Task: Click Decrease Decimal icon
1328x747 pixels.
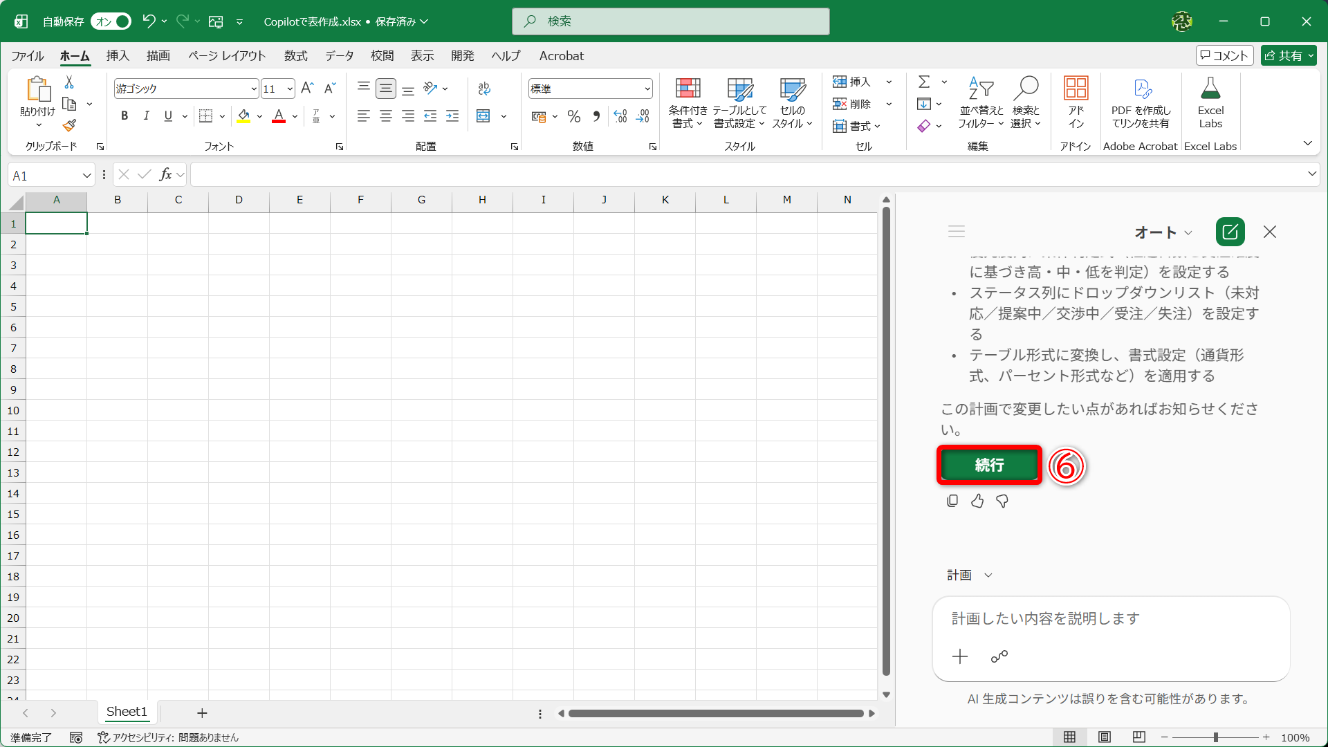Action: click(x=643, y=116)
